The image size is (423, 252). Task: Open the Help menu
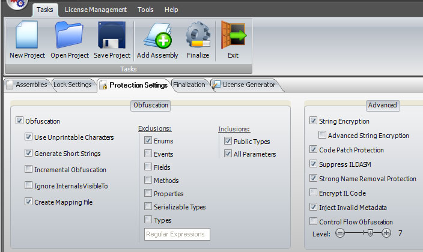pyautogui.click(x=171, y=10)
